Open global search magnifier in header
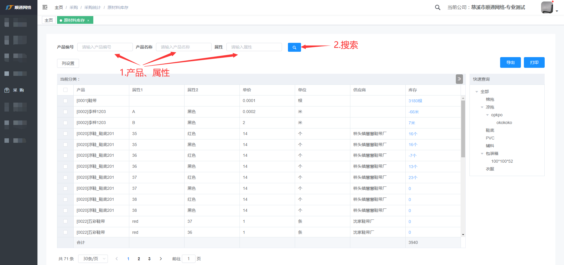Viewport: 564px width, 265px height. click(x=437, y=7)
